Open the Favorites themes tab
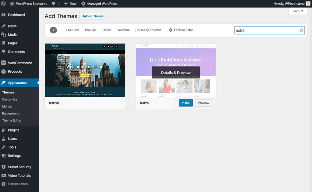 coord(123,30)
